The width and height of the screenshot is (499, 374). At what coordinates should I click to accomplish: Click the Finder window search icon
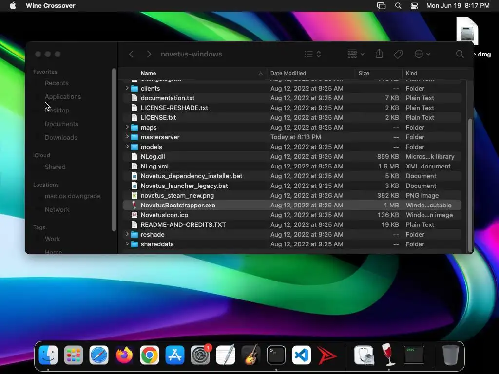[x=460, y=54]
